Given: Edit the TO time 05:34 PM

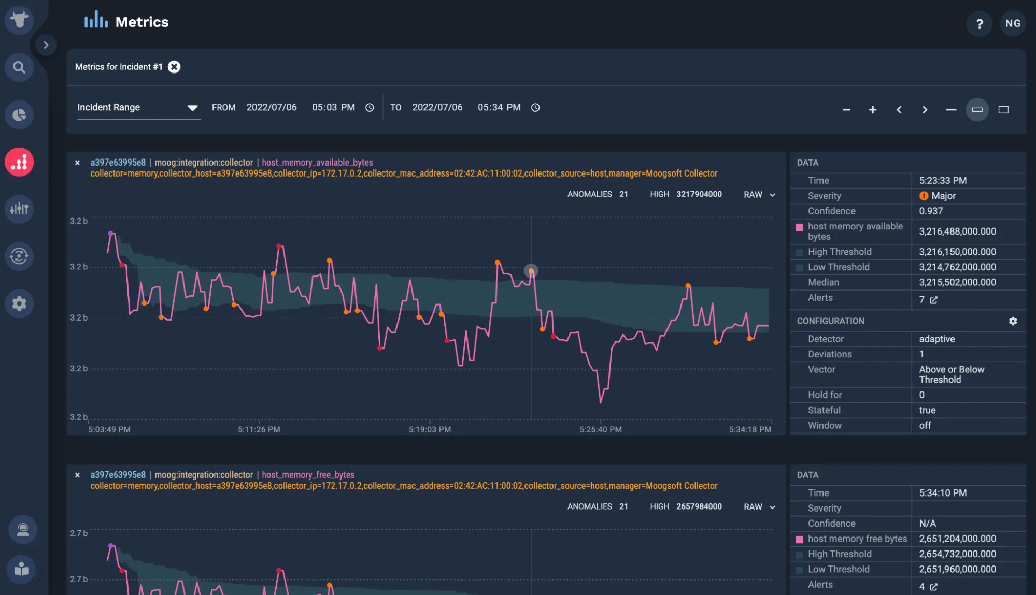Looking at the screenshot, I should [x=499, y=107].
